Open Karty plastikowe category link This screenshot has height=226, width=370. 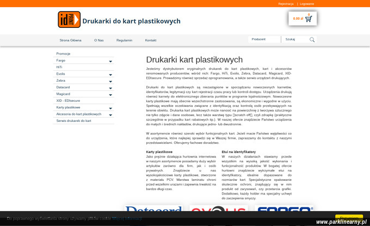pyautogui.click(x=68, y=107)
